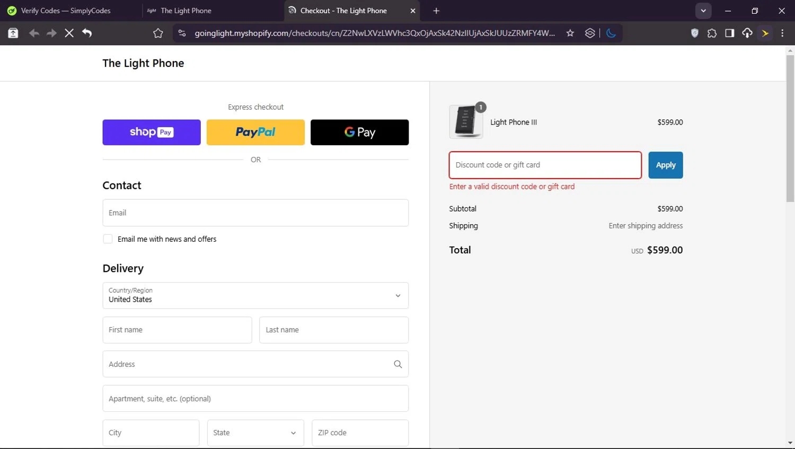This screenshot has height=449, width=795.
Task: Open a new browser tab
Action: click(x=436, y=11)
